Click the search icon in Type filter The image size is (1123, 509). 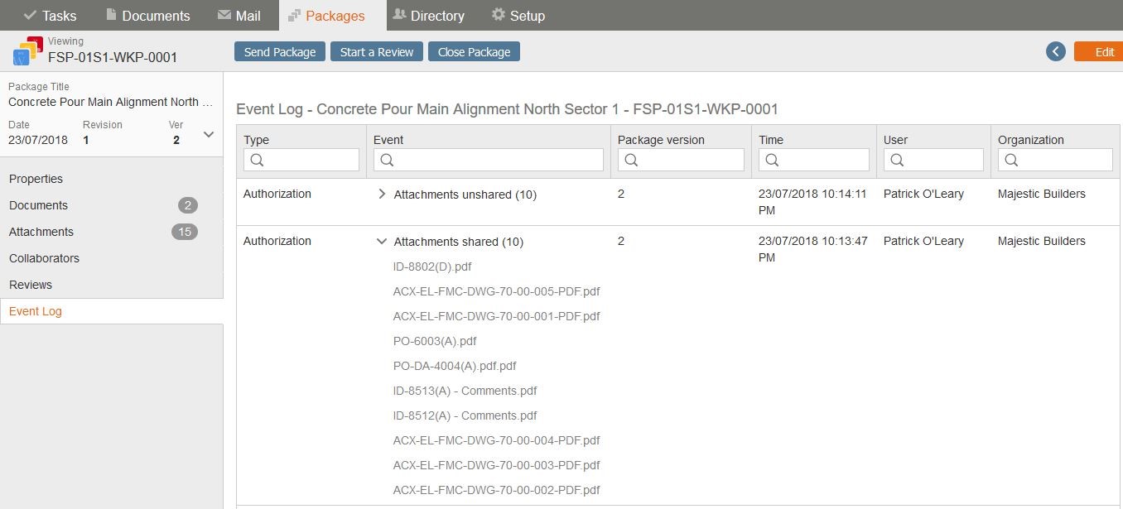click(257, 161)
